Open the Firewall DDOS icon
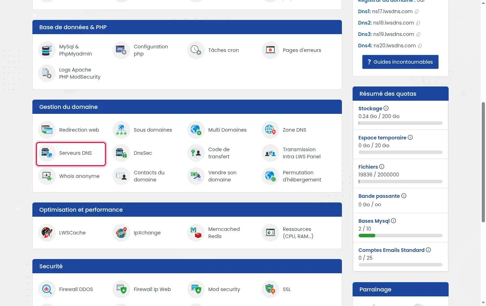Screen dimensions: 486x306 click(47, 289)
